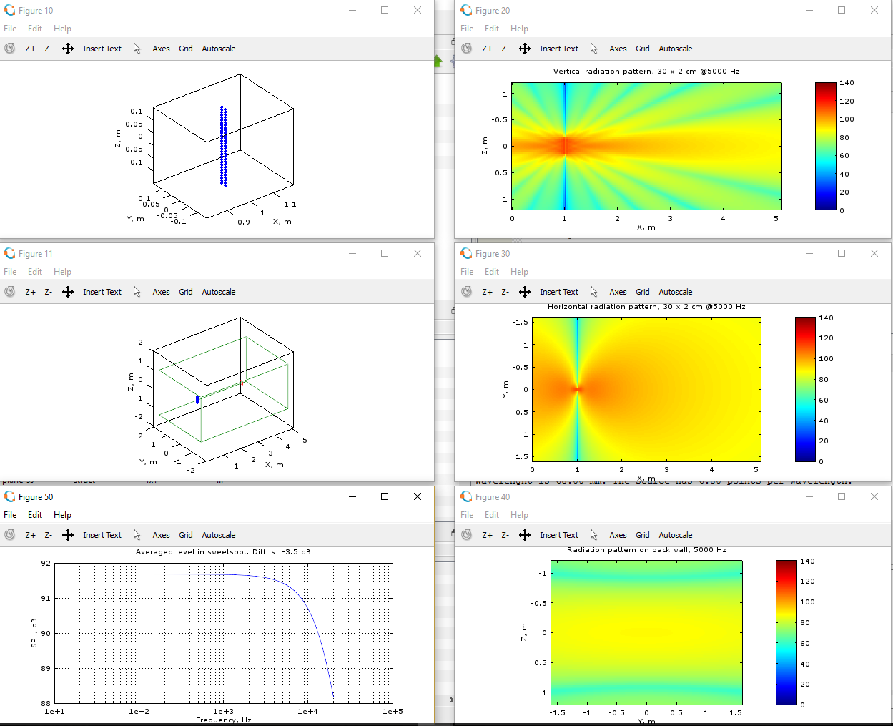Click rotate icon in Figure 30 toolbar
893x726 pixels.
pyautogui.click(x=466, y=292)
